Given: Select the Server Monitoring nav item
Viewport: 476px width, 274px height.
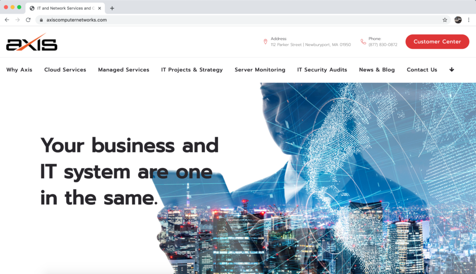Looking at the screenshot, I should coord(260,70).
